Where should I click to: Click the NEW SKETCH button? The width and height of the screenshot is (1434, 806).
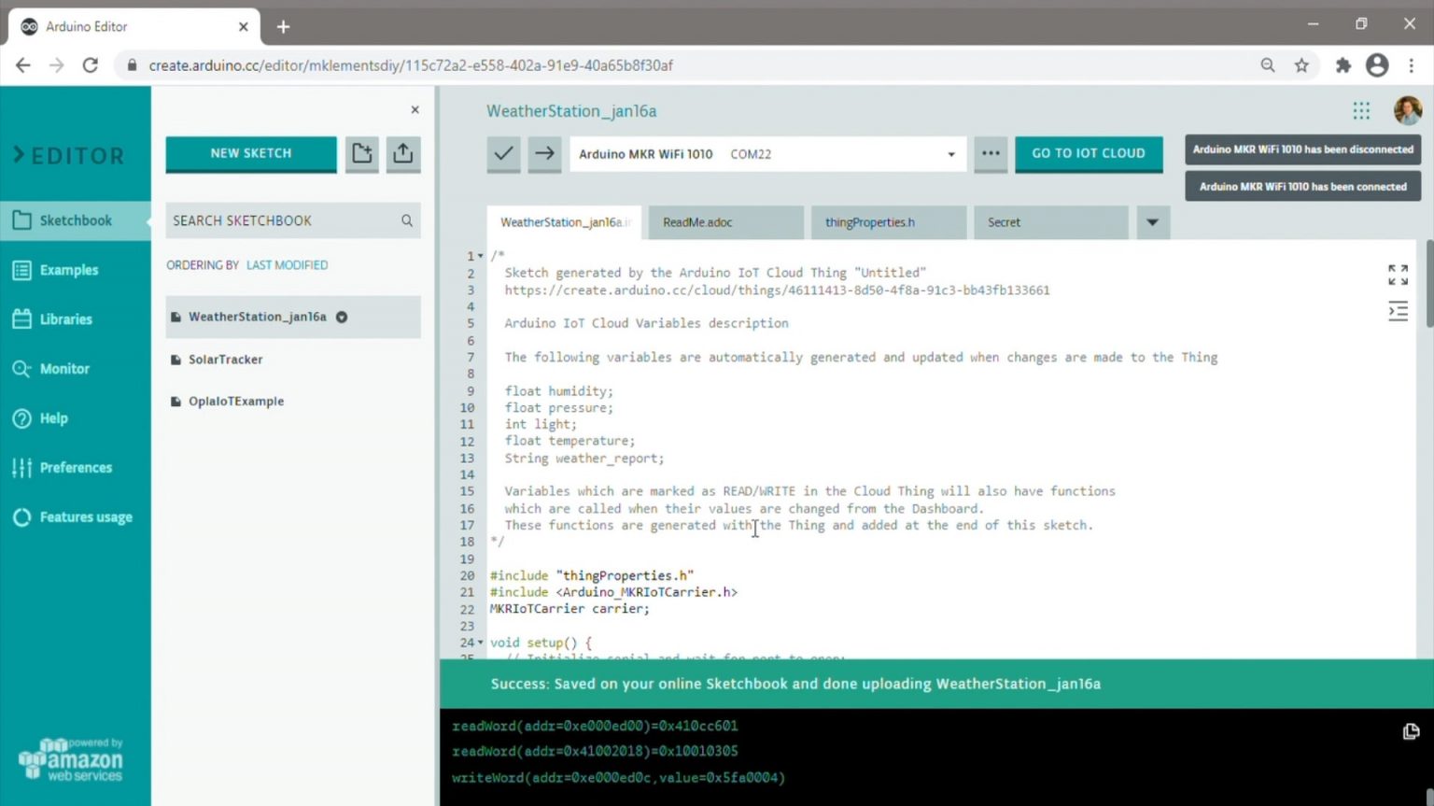point(250,153)
